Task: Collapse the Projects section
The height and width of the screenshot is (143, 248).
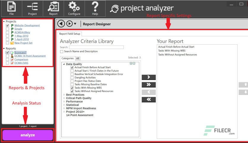Action: coord(4,21)
